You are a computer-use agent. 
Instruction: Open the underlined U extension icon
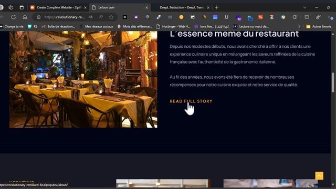click(x=226, y=17)
